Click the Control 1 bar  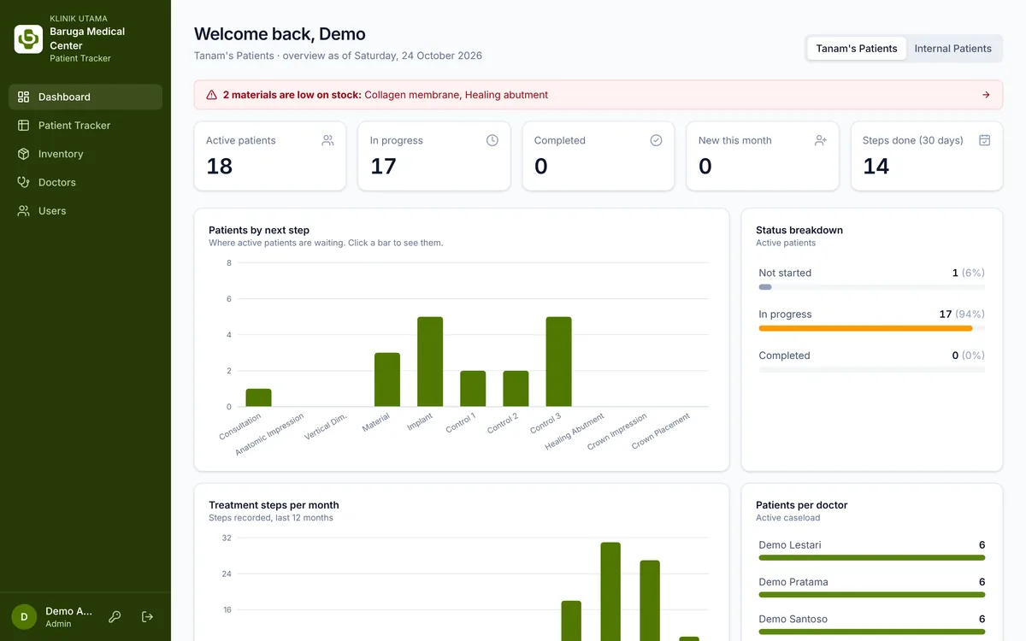click(473, 389)
